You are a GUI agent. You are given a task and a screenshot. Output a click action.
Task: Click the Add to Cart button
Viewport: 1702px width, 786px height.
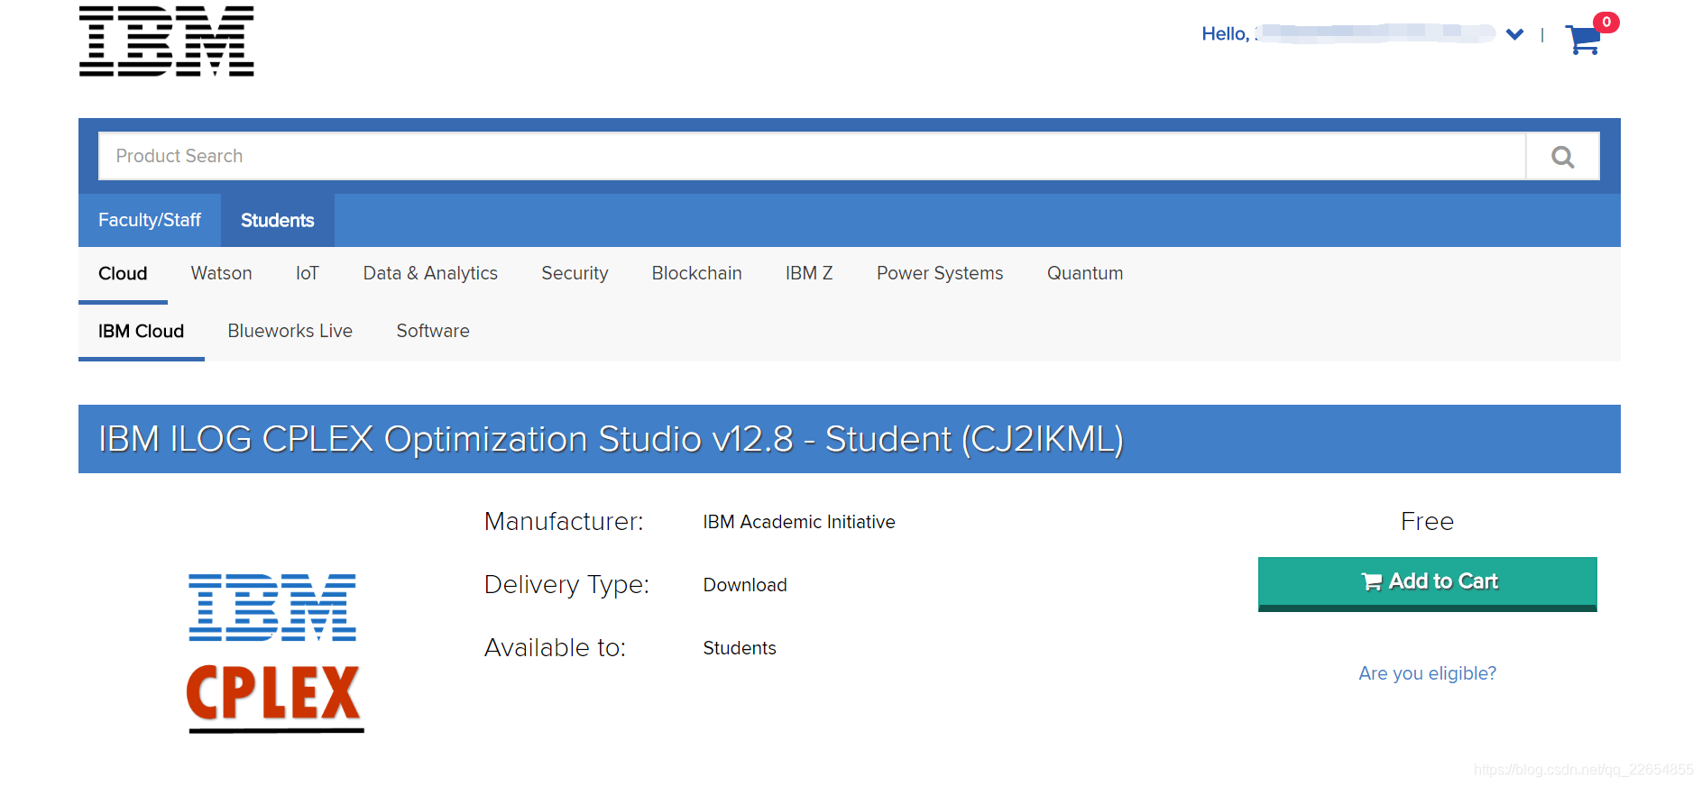tap(1427, 584)
